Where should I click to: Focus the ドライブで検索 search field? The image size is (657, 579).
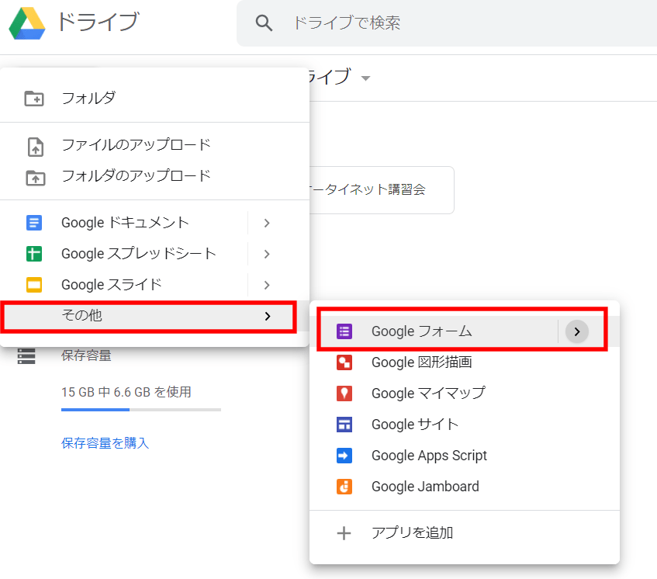point(447,23)
